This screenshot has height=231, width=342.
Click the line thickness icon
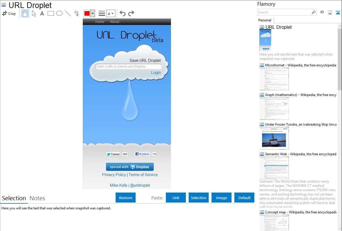click(x=102, y=13)
